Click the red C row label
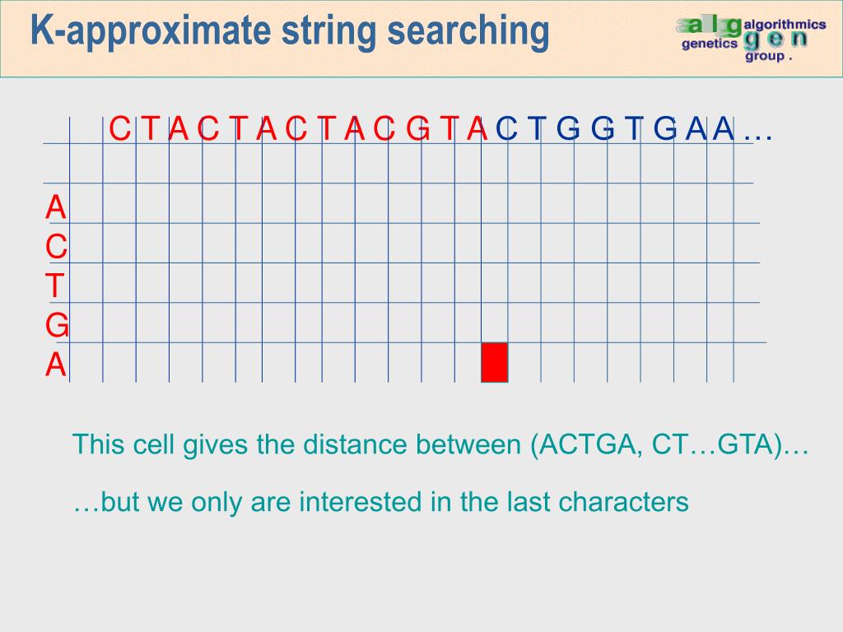This screenshot has height=632, width=843. point(56,247)
